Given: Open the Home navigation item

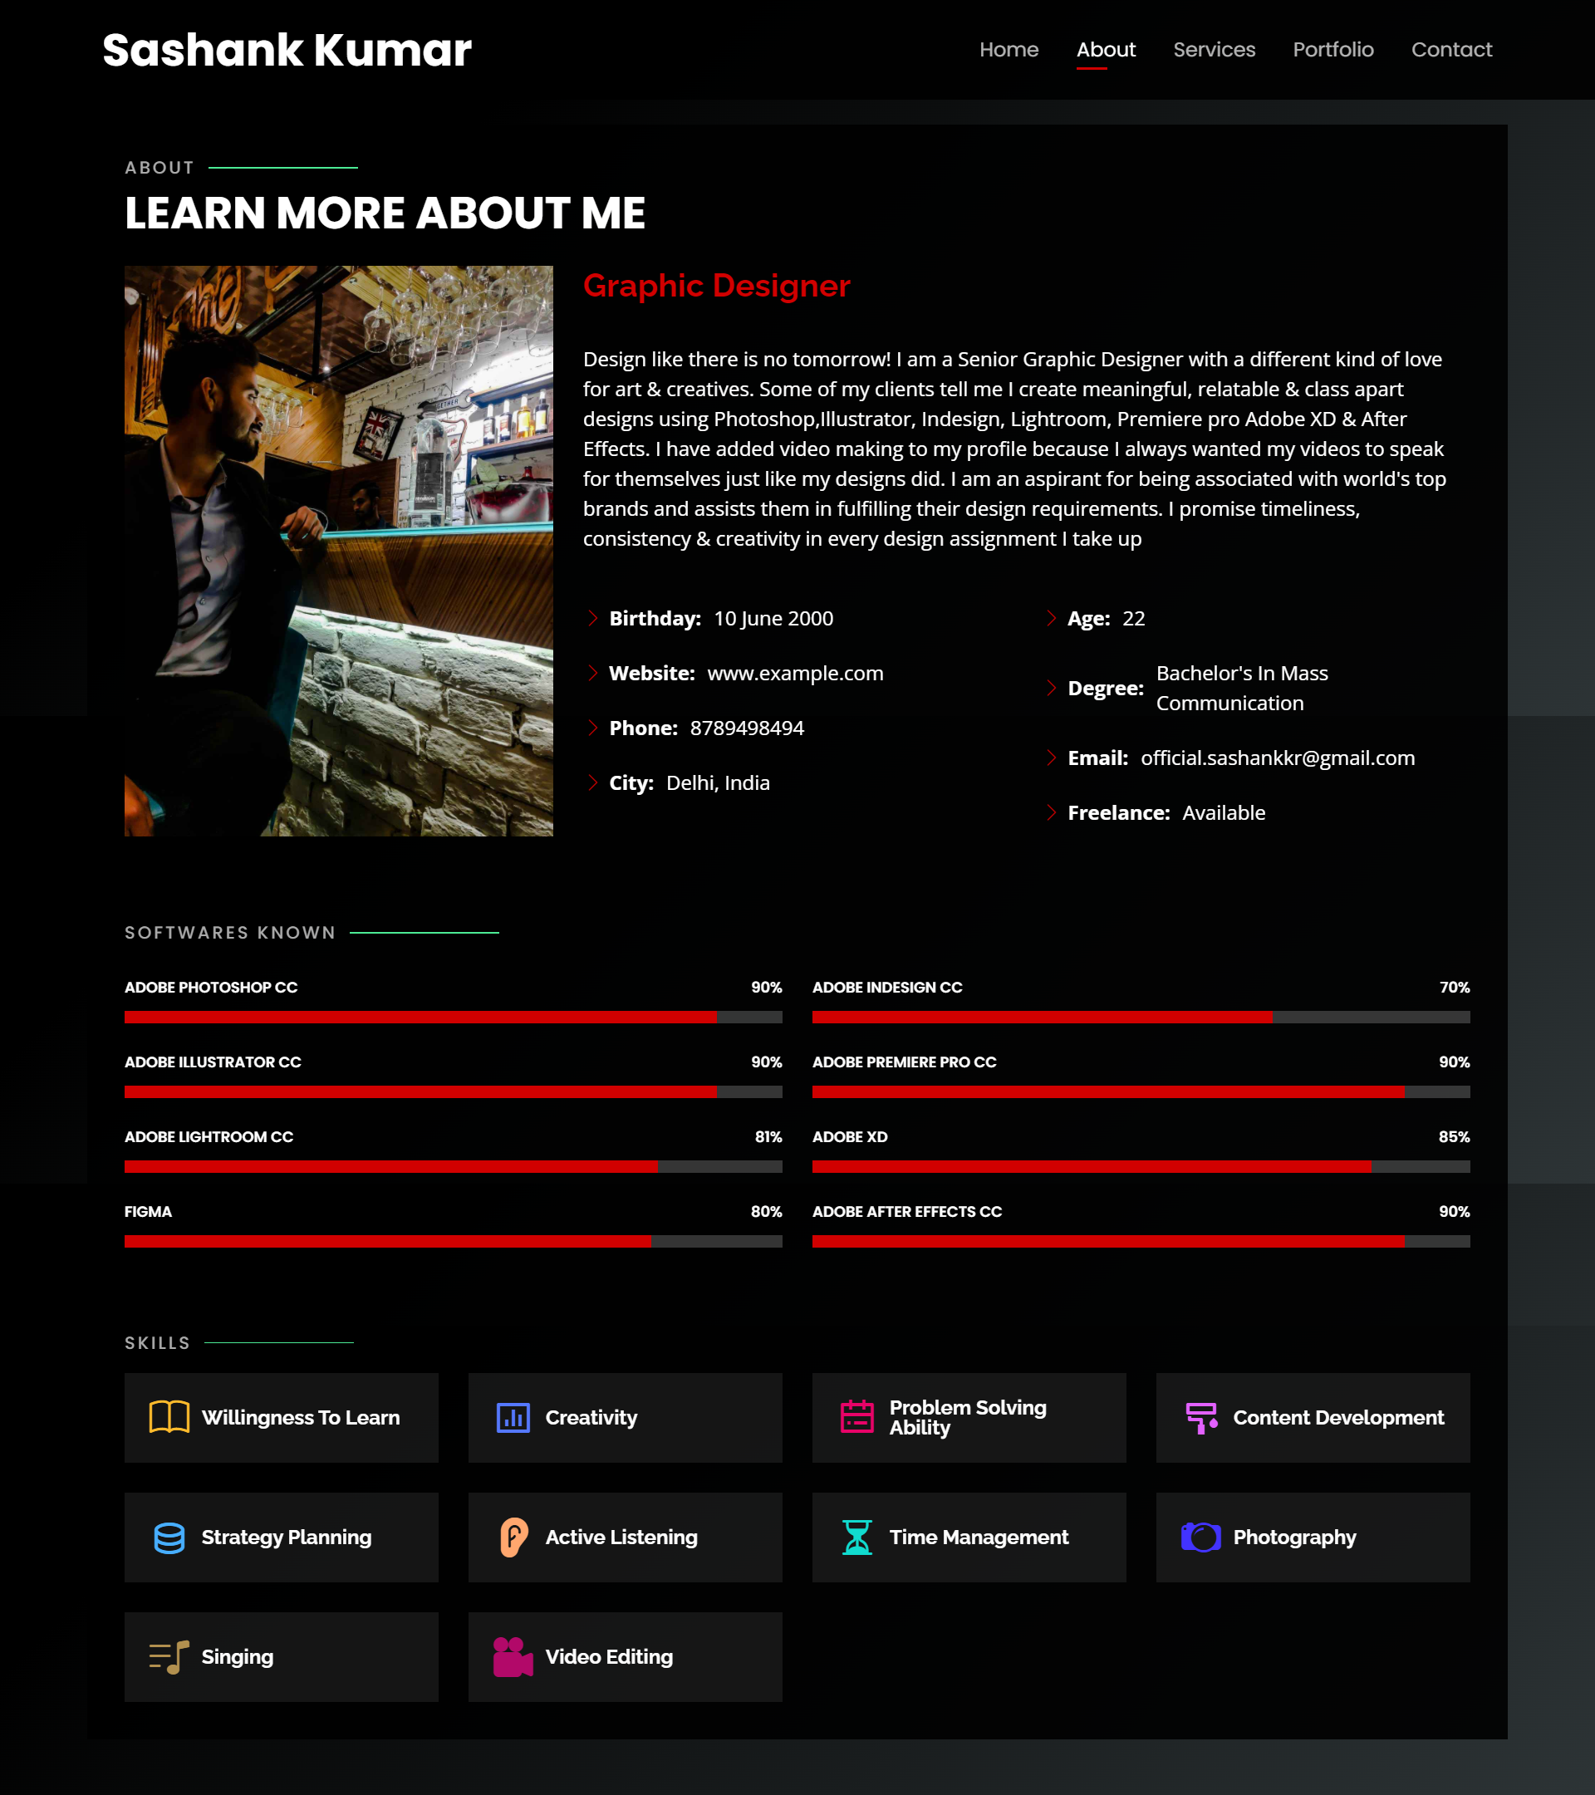Looking at the screenshot, I should click(1009, 49).
